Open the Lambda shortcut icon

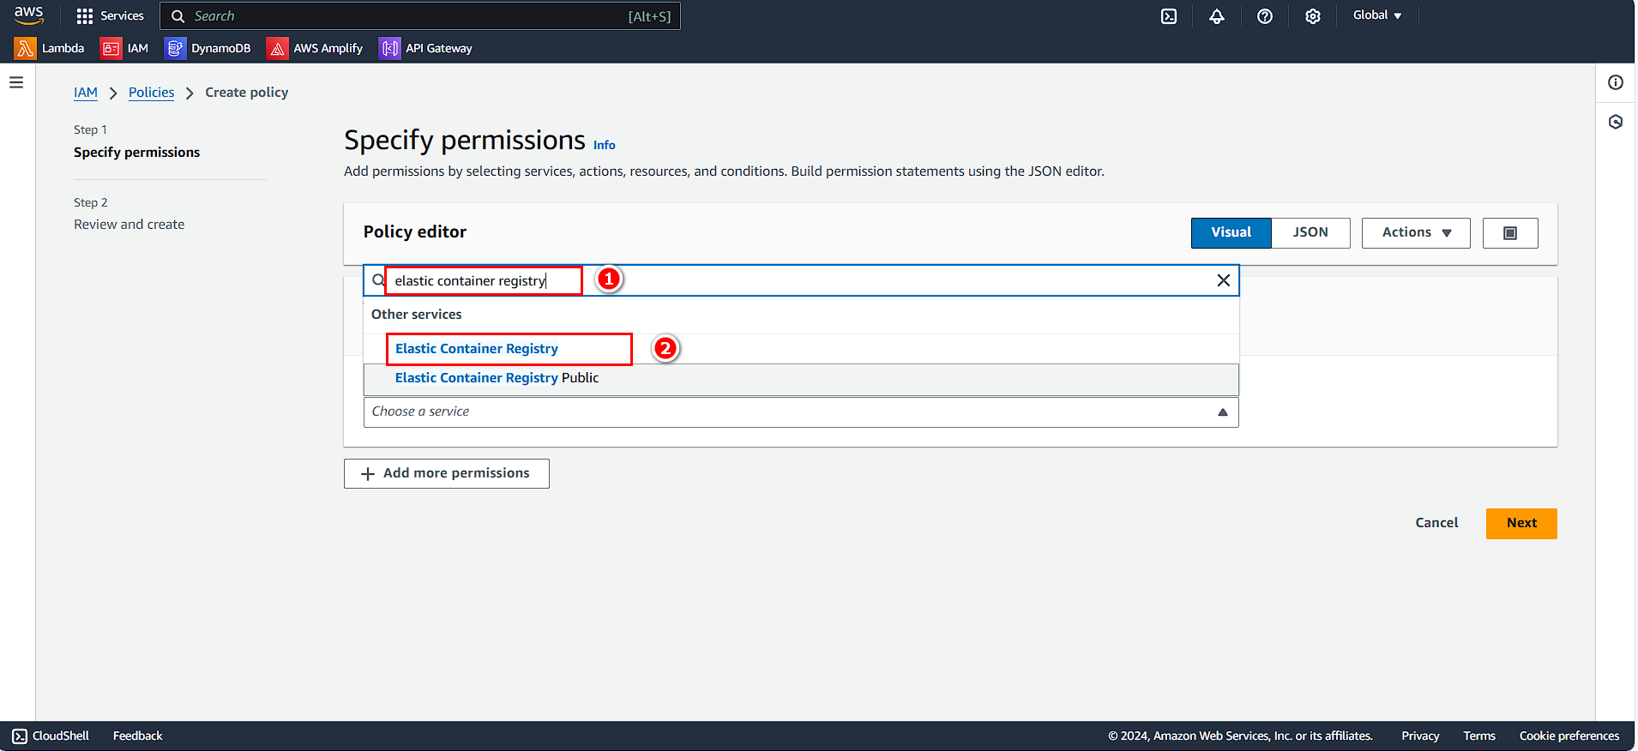click(x=25, y=48)
